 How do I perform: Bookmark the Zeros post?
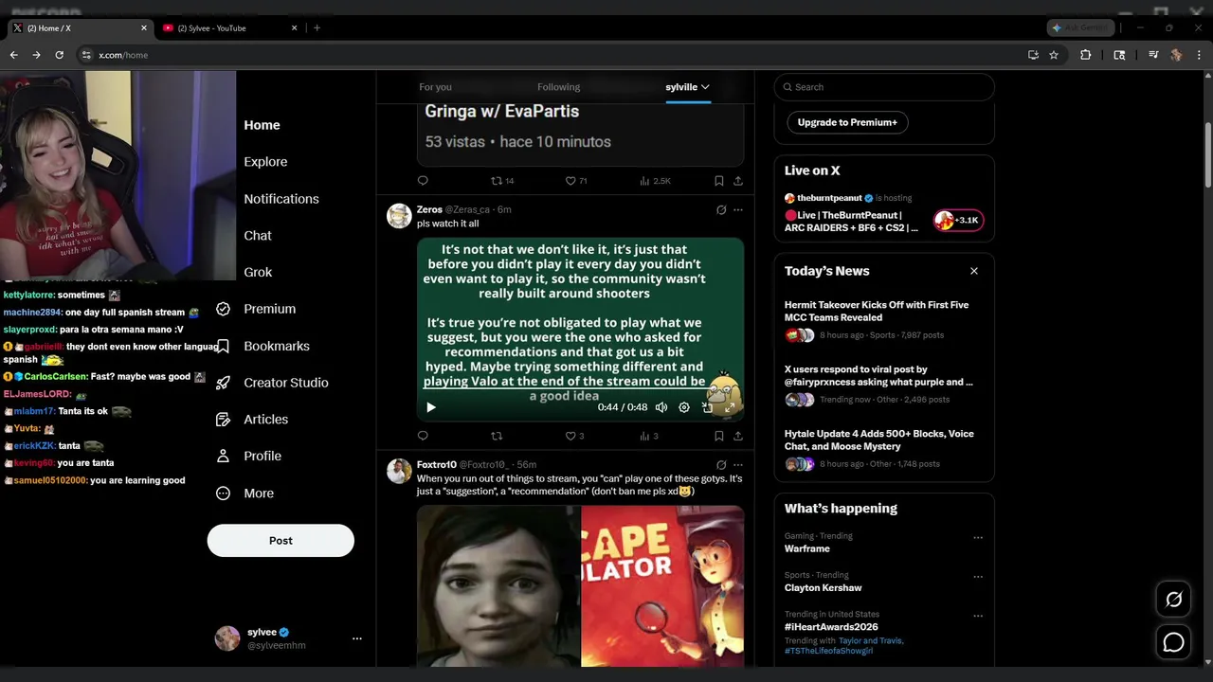pyautogui.click(x=718, y=436)
